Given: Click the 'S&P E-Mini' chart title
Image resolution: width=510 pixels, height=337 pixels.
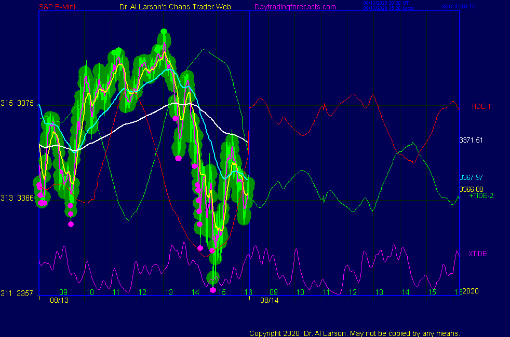Looking at the screenshot, I should pos(57,7).
